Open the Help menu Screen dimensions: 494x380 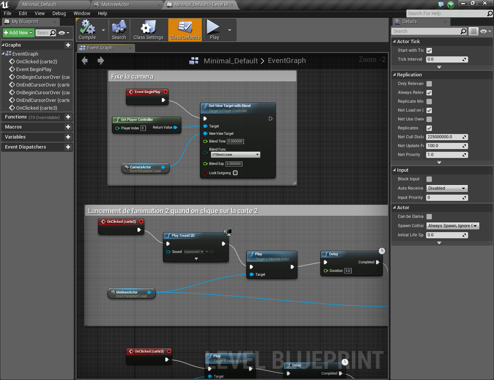click(x=103, y=13)
